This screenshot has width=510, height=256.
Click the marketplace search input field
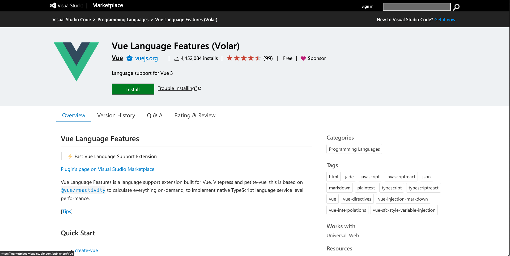[x=416, y=7]
